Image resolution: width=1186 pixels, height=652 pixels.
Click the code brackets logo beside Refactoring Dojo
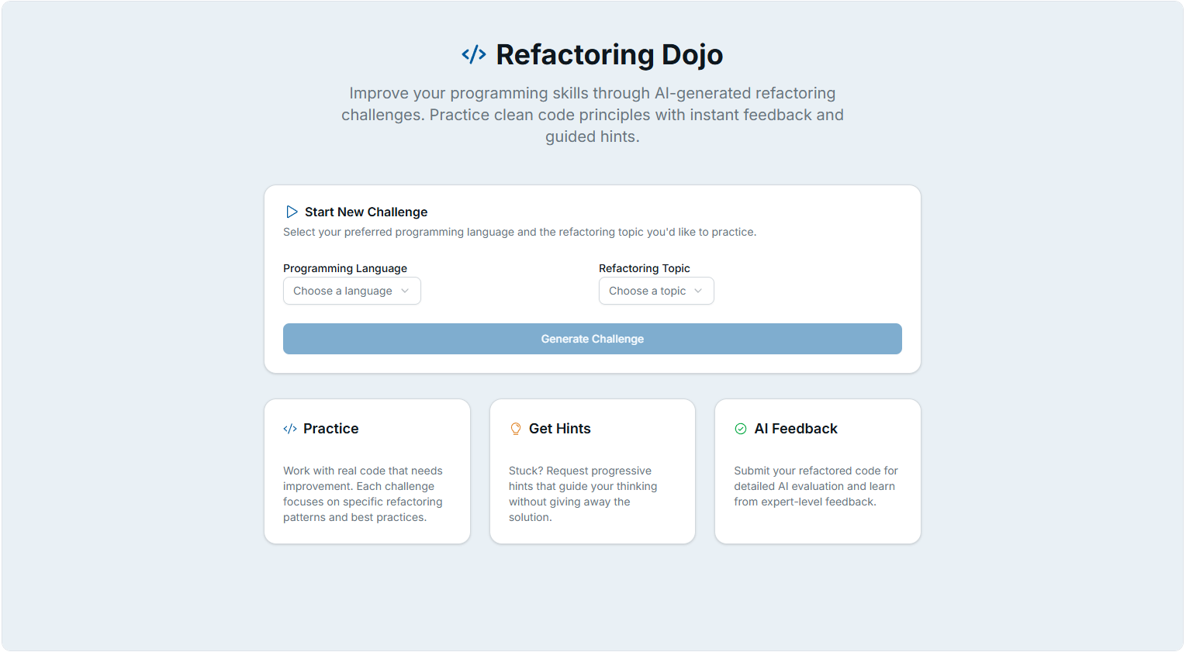click(x=474, y=54)
